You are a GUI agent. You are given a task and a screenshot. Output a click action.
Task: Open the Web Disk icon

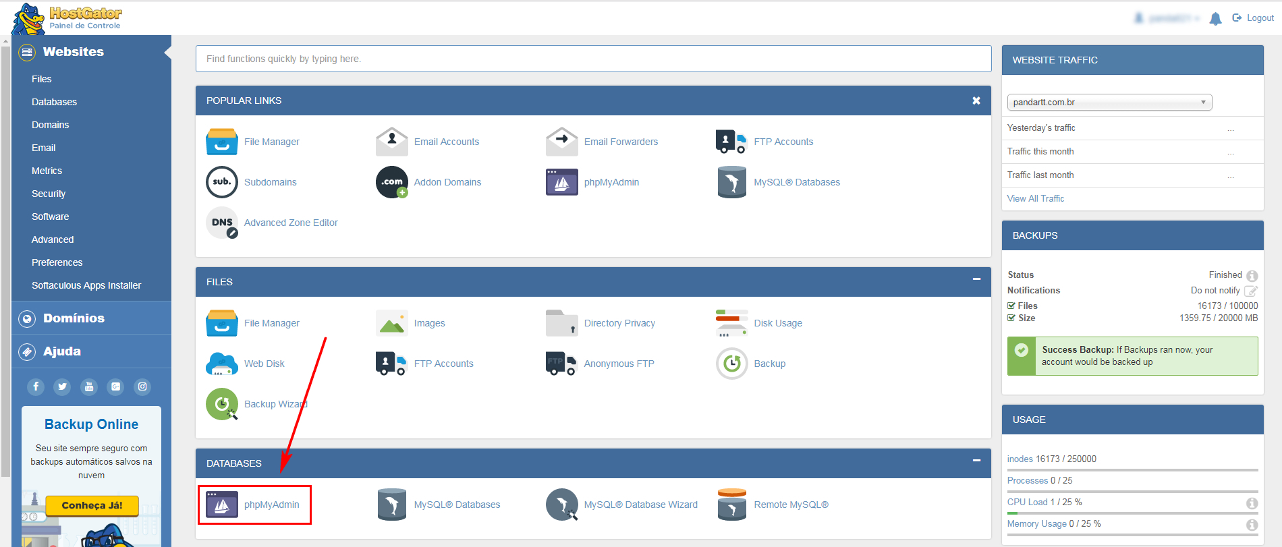(222, 364)
